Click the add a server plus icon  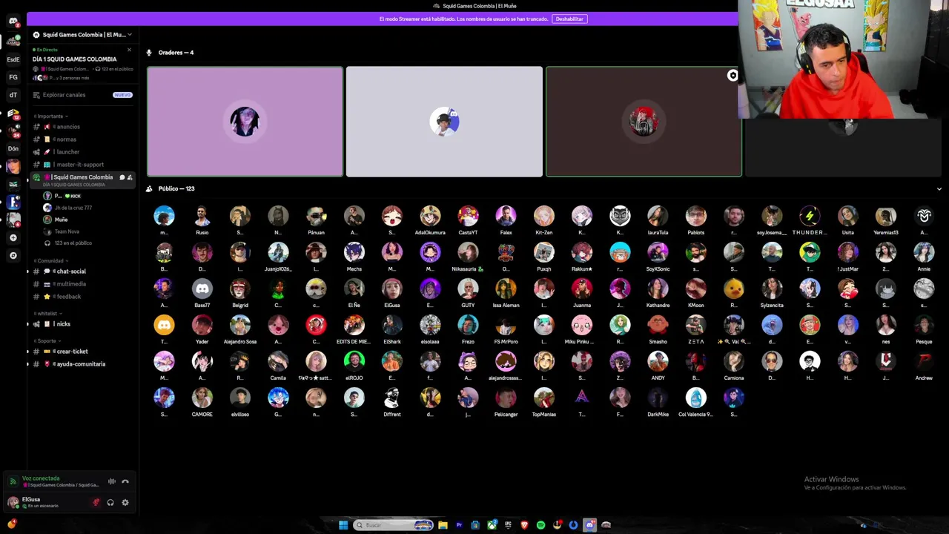13,238
